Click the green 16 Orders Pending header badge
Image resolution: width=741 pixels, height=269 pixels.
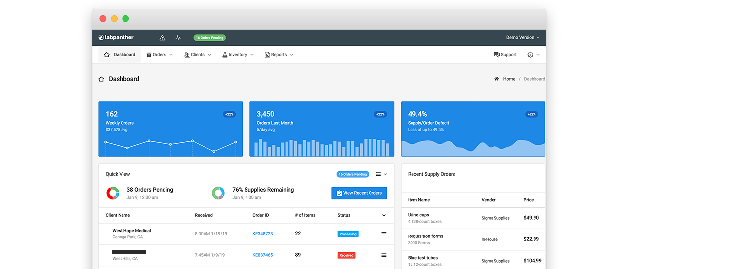click(209, 38)
